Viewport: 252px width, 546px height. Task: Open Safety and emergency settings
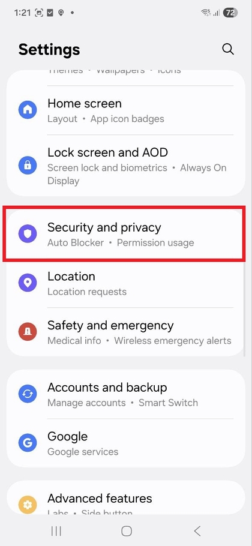point(126,332)
